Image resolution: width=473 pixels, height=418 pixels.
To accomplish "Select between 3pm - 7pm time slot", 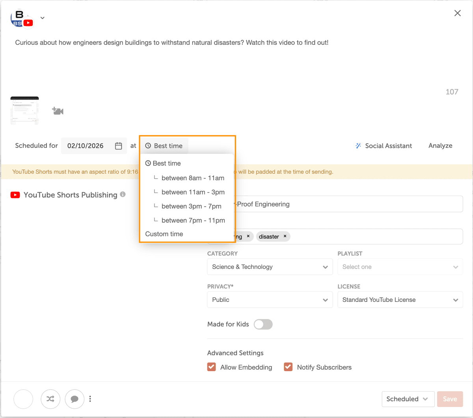I will [x=191, y=206].
